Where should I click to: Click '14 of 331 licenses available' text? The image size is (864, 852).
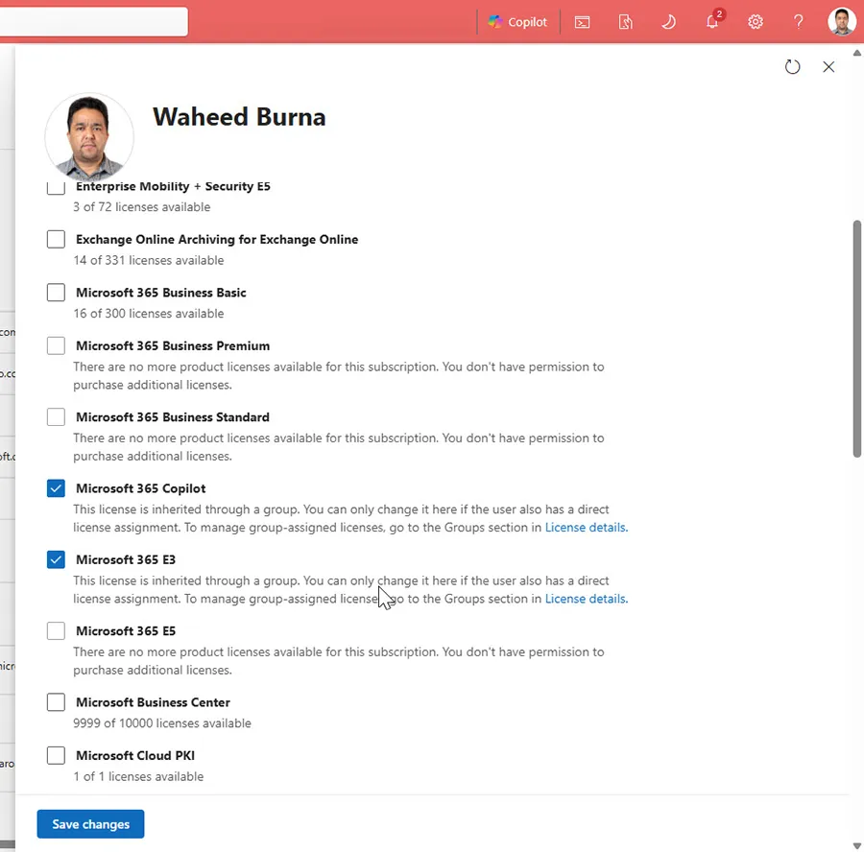tap(149, 261)
